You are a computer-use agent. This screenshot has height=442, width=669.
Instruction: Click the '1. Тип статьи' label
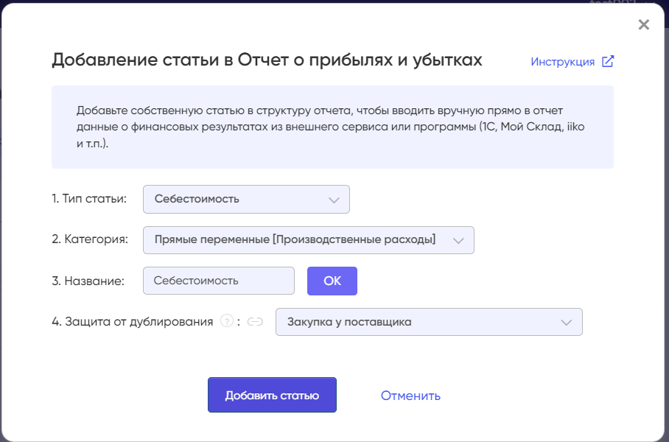point(89,199)
